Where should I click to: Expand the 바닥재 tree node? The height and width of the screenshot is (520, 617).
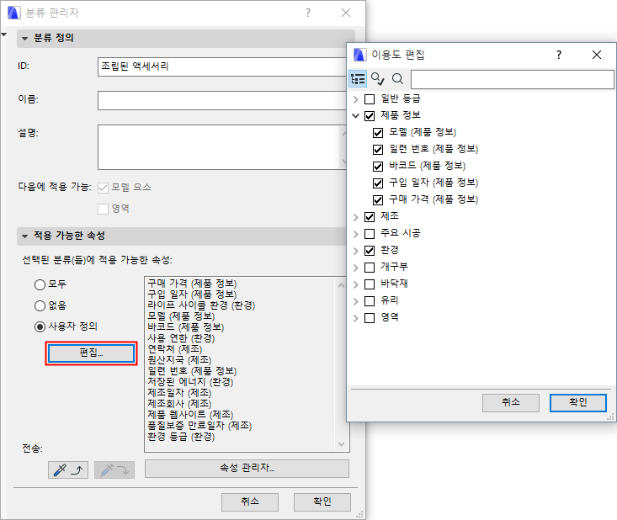(356, 284)
